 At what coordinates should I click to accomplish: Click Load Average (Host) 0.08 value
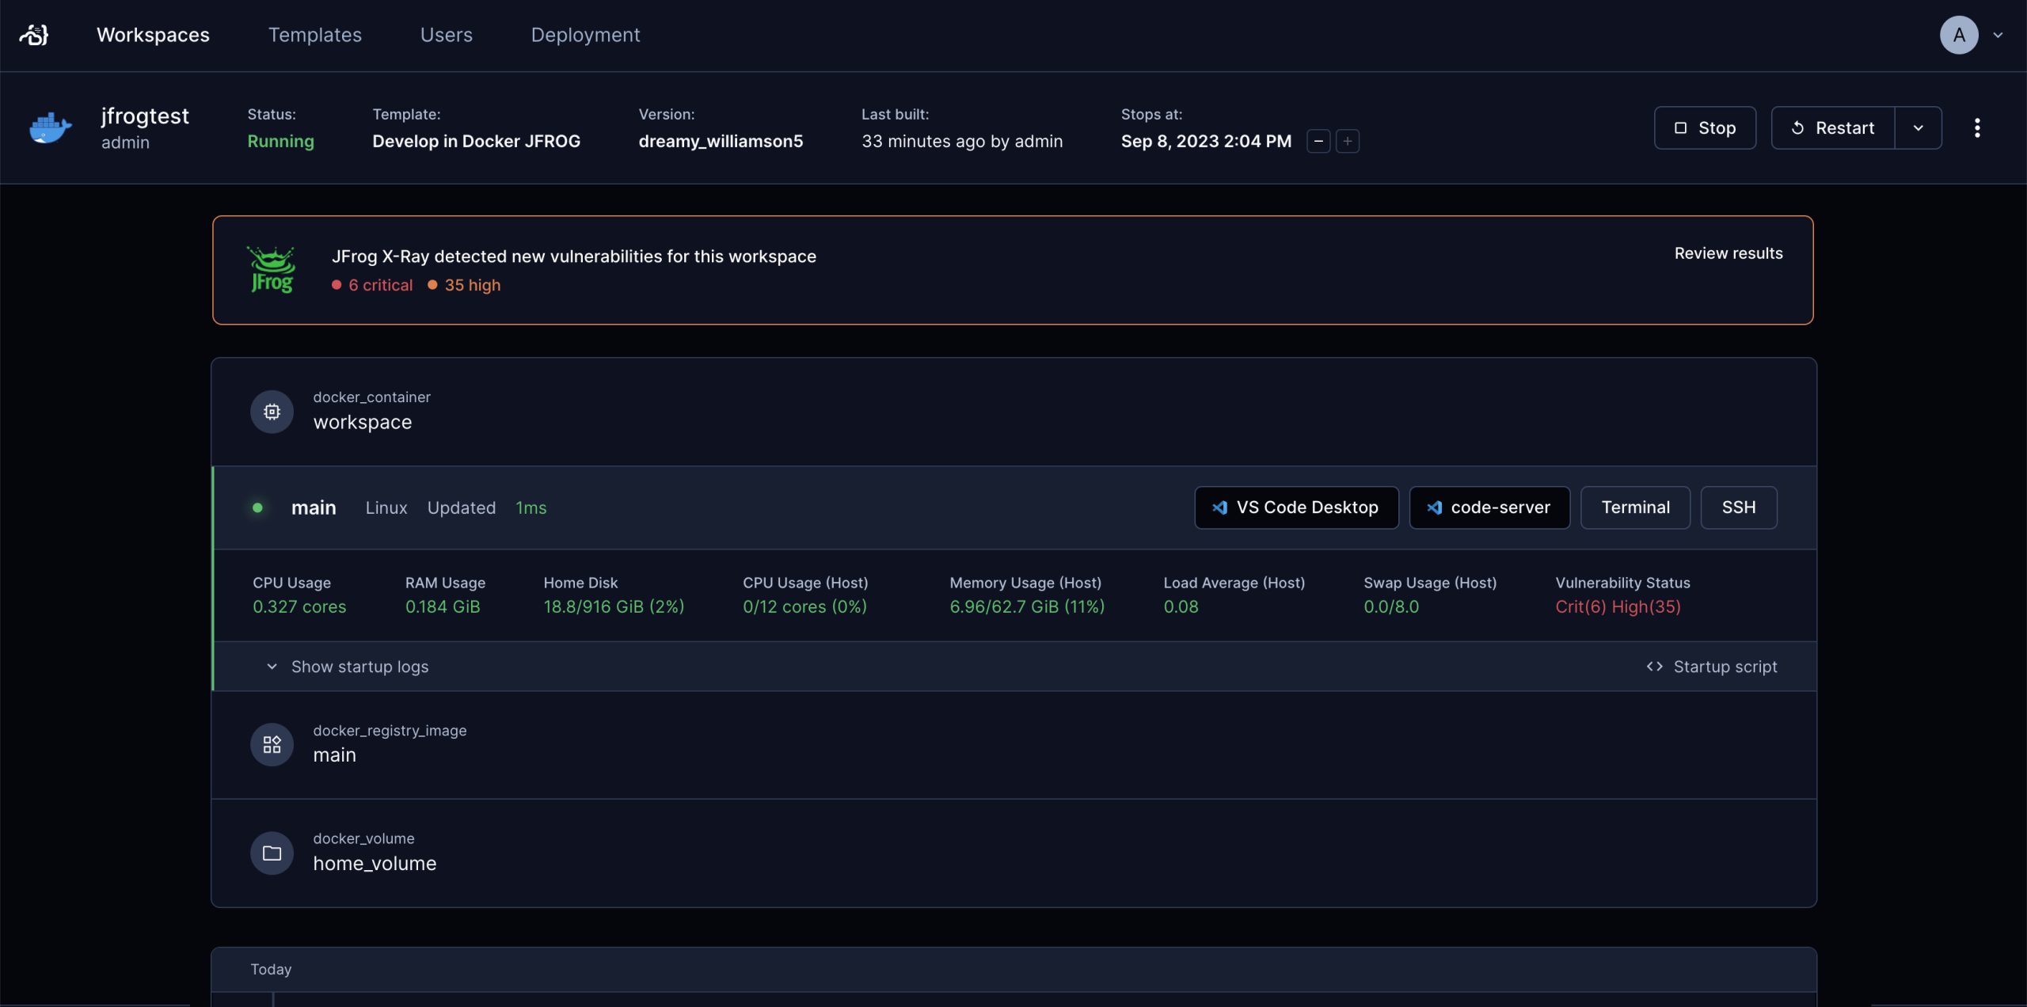point(1181,607)
